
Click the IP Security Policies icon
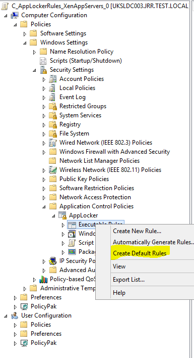pos(53,261)
